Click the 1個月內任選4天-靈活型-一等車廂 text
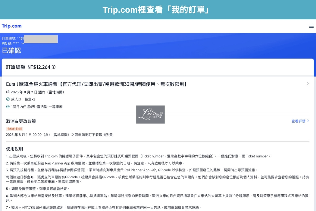 [x=37, y=107]
